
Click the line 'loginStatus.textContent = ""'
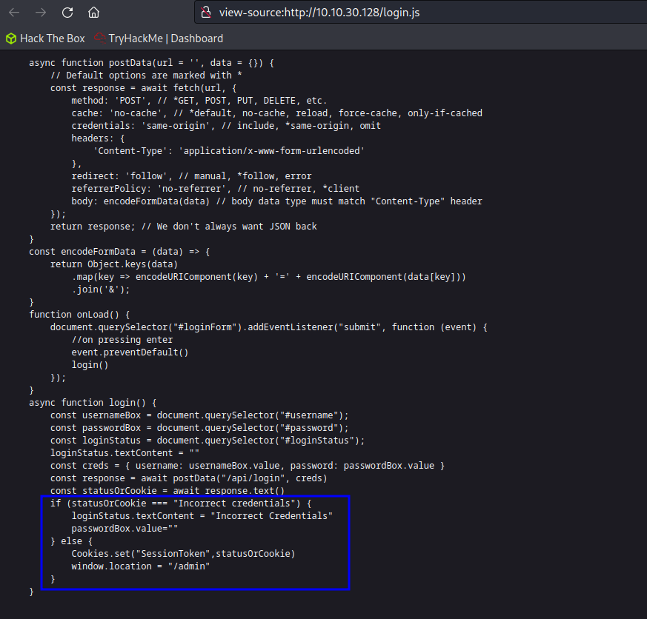pos(125,453)
